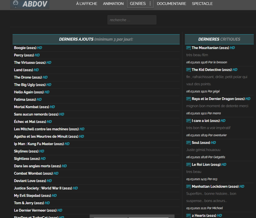The image size is (256, 218).
Task: Click comment icon beside Raya et le Dernier Dragon
Action: coord(188,99)
